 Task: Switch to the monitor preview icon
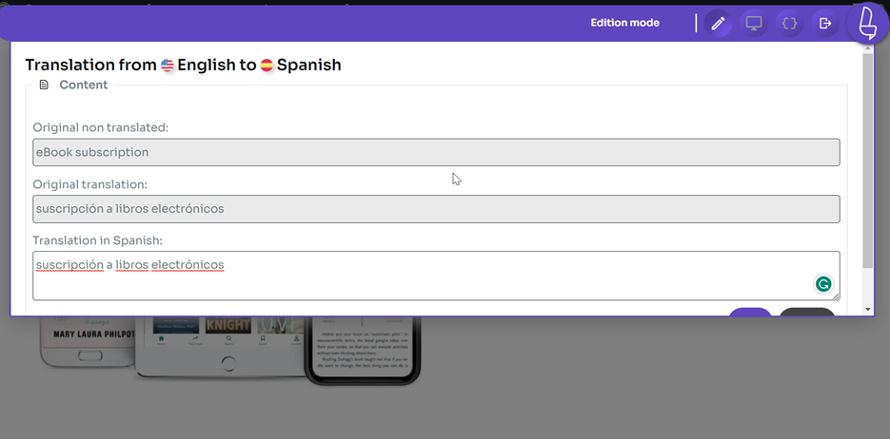pyautogui.click(x=754, y=23)
